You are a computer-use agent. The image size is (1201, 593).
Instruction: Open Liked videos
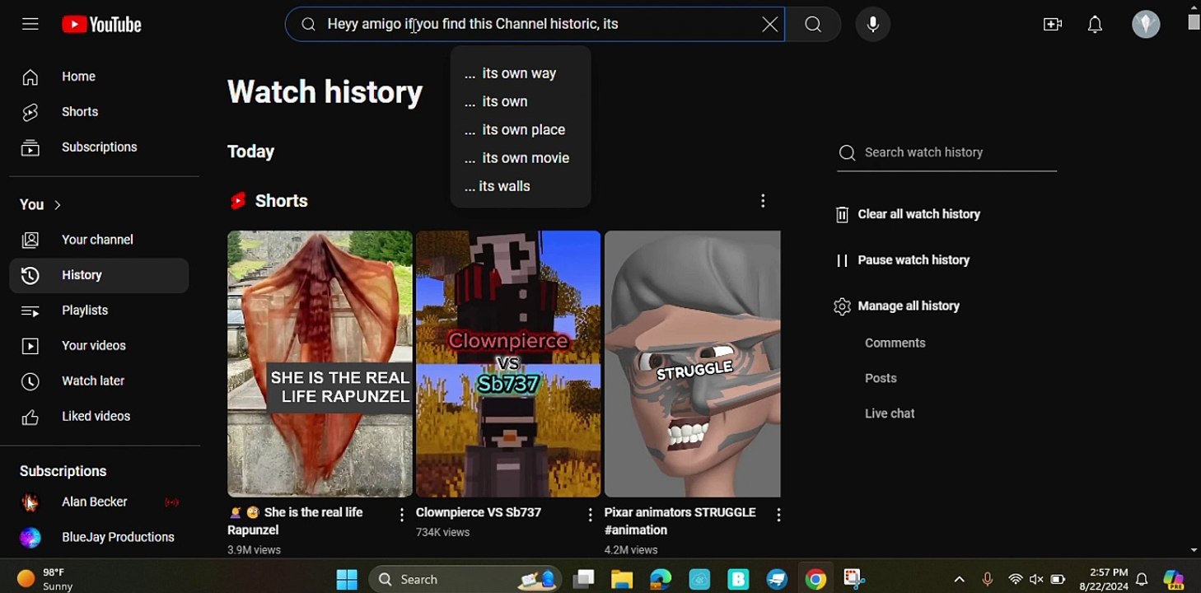pyautogui.click(x=99, y=417)
